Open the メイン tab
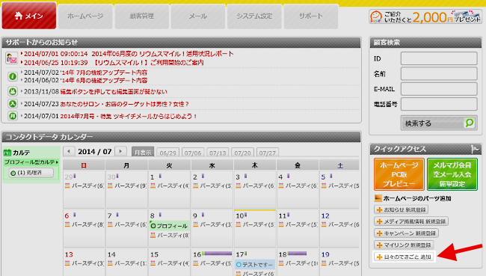 click(29, 16)
